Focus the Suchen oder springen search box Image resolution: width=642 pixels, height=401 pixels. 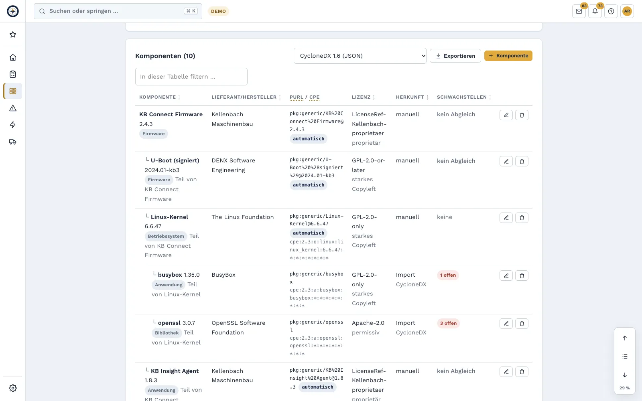coord(118,11)
